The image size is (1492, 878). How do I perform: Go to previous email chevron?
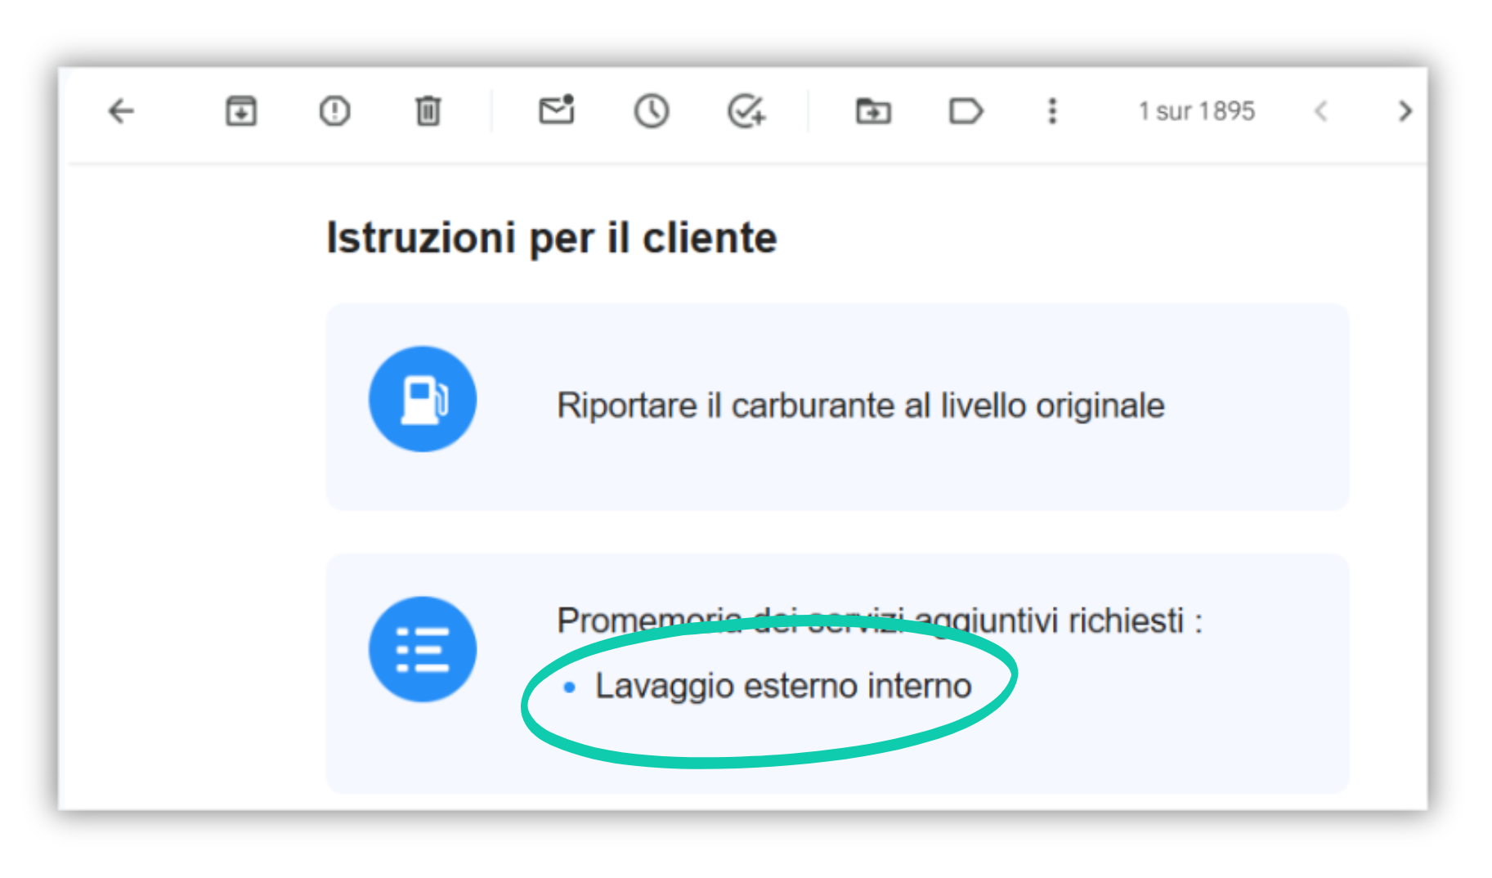pyautogui.click(x=1320, y=111)
